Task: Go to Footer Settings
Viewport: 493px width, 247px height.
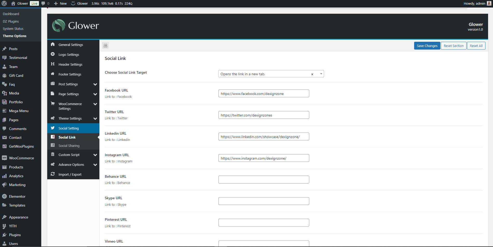Action: 70,74
